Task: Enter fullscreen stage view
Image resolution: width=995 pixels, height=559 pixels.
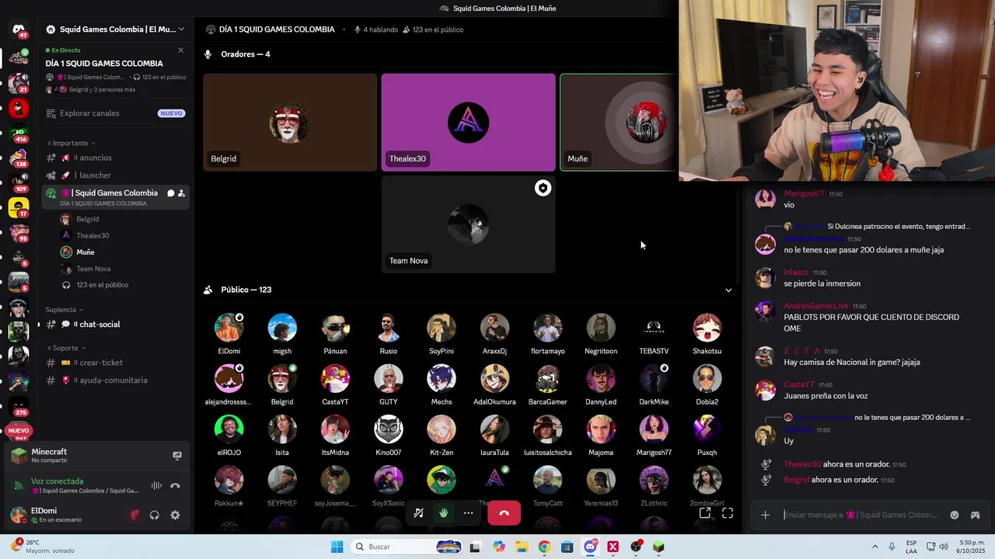Action: click(728, 512)
